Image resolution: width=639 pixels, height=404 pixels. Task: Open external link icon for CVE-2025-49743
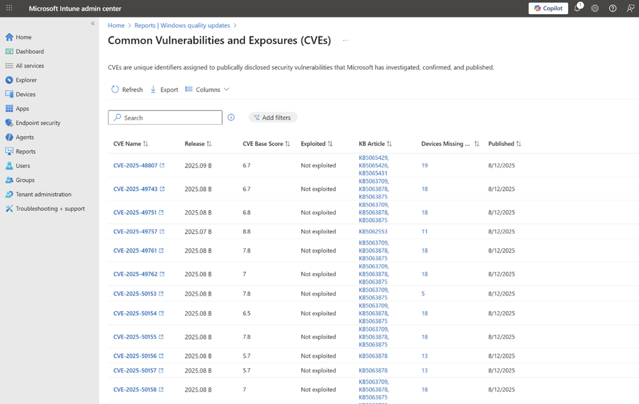(x=162, y=189)
